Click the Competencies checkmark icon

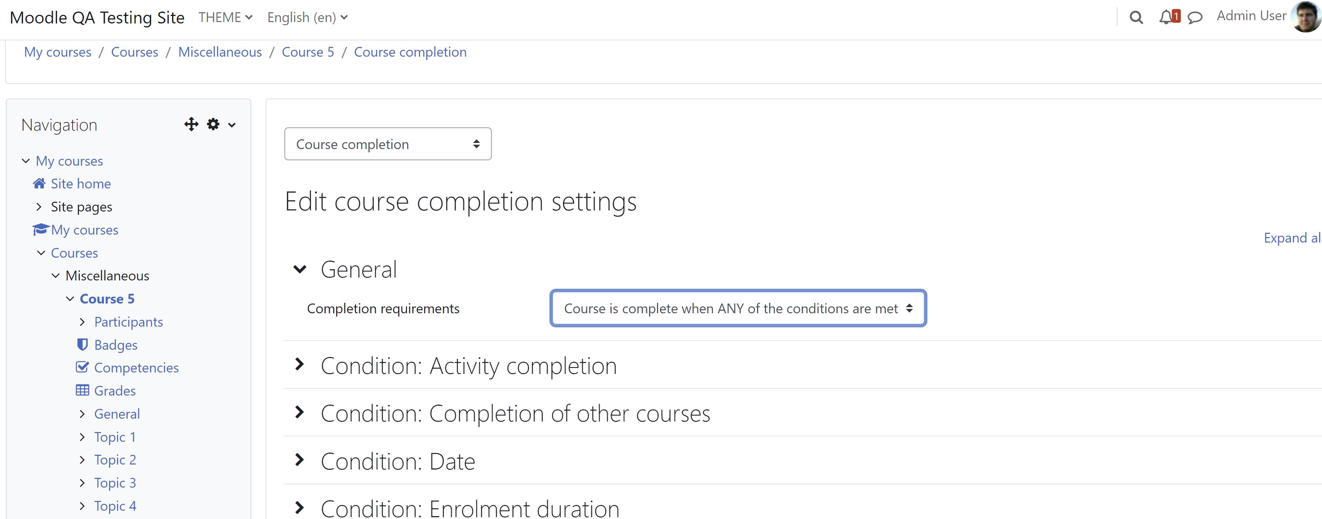[x=82, y=367]
